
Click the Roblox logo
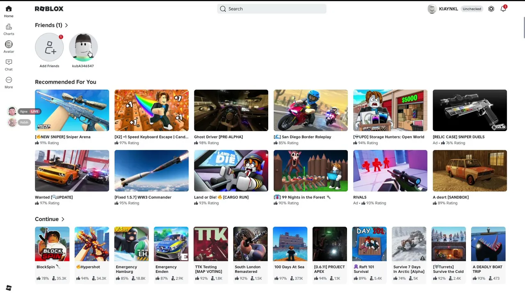point(49,9)
